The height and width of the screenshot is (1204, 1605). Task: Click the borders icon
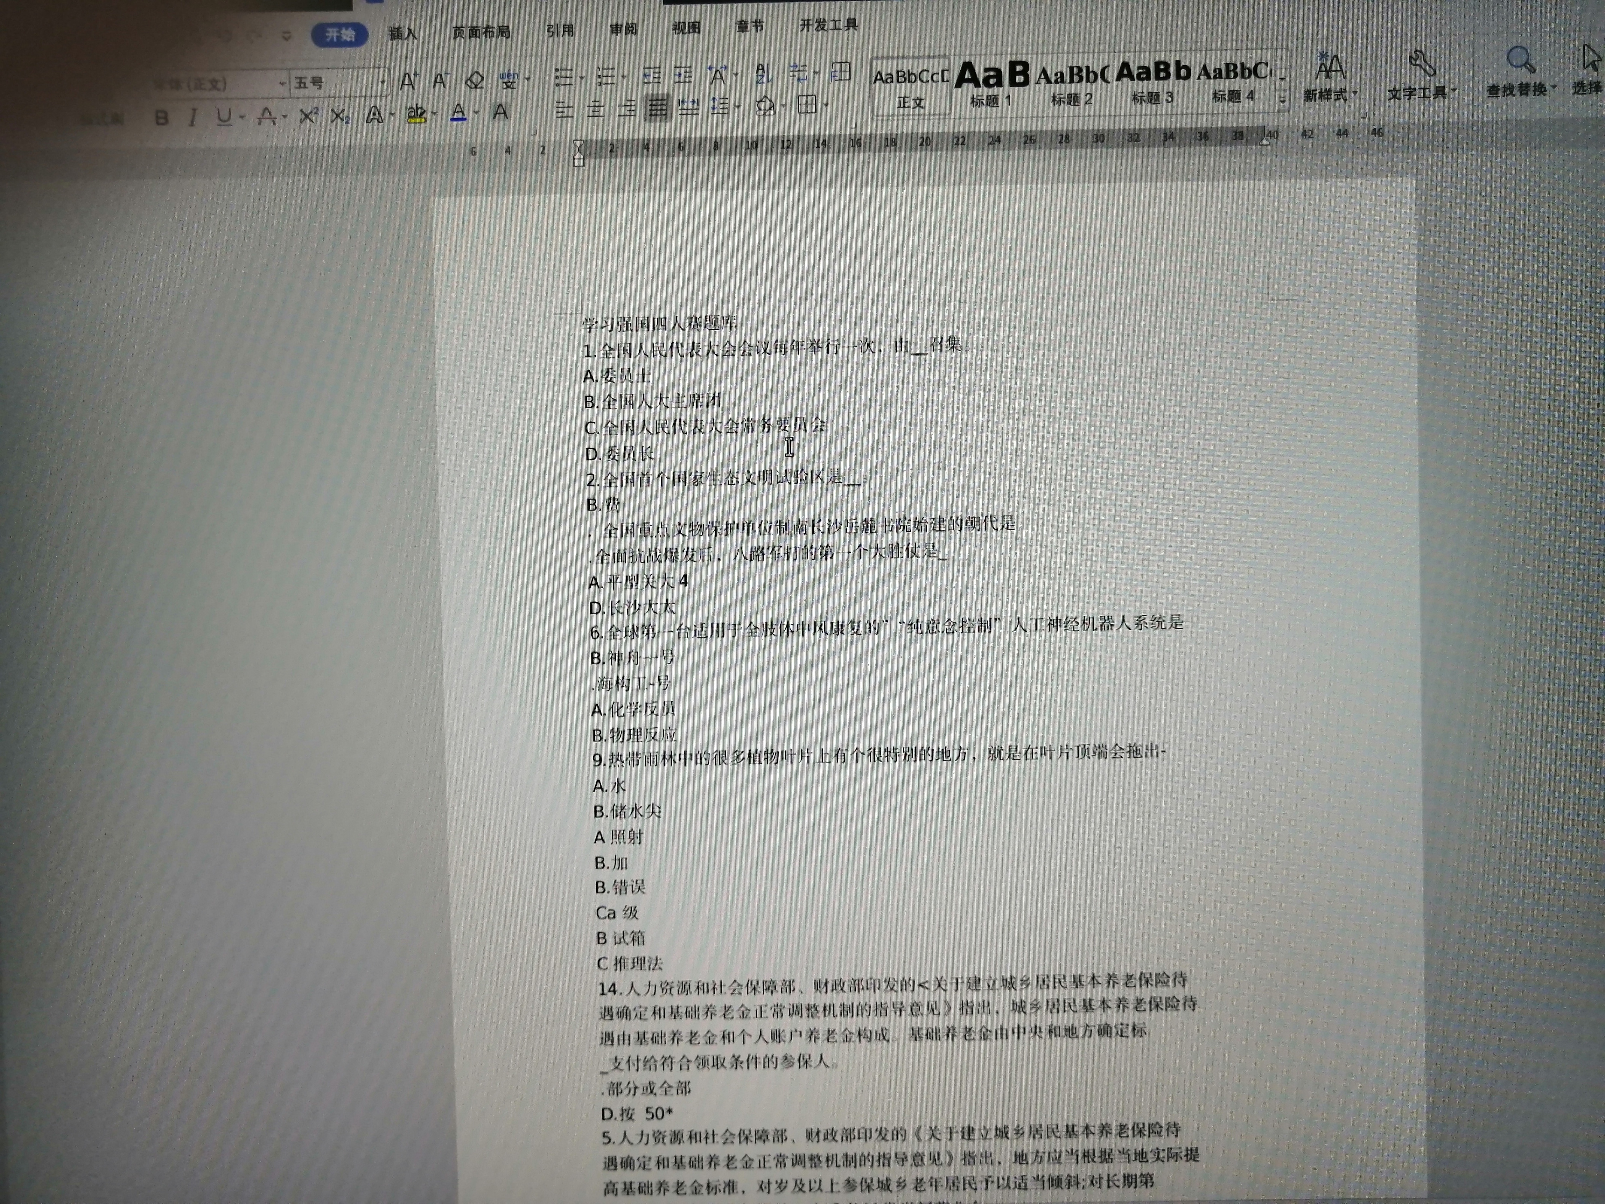(x=807, y=104)
